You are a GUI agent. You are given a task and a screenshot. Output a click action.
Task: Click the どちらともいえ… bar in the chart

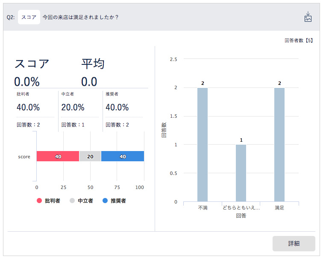(241, 173)
